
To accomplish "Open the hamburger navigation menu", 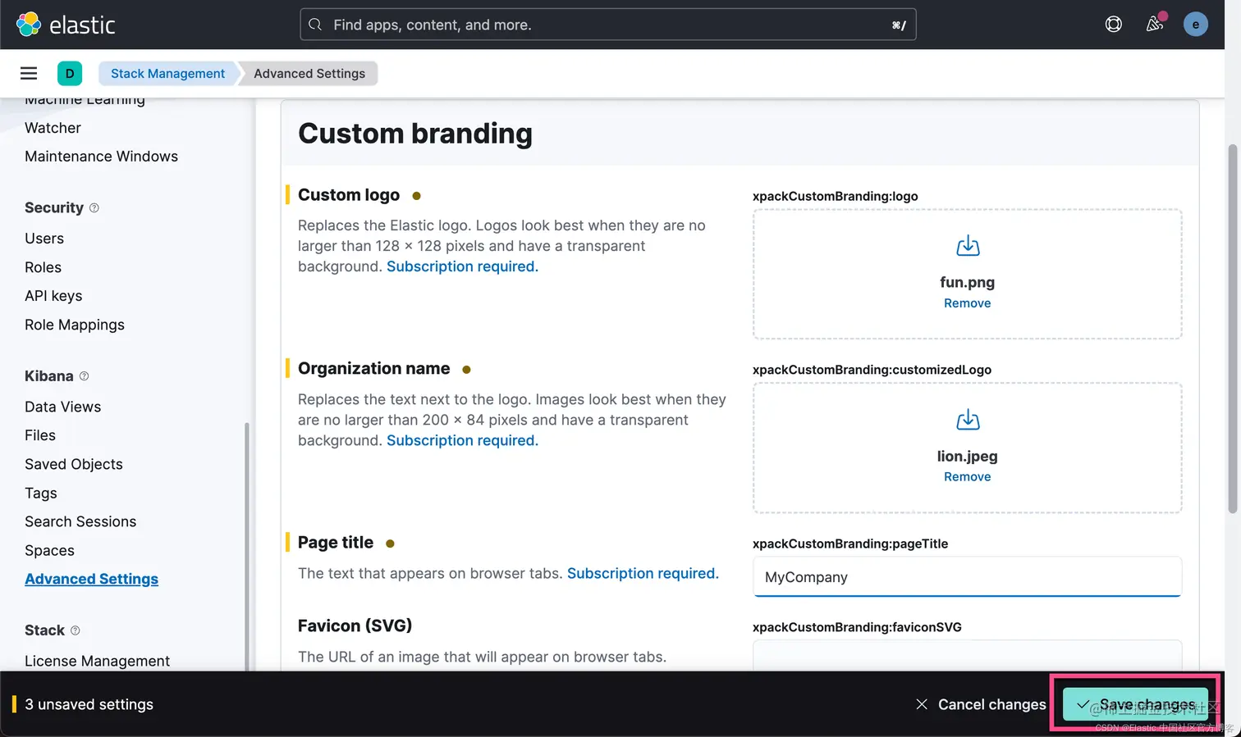I will [29, 73].
